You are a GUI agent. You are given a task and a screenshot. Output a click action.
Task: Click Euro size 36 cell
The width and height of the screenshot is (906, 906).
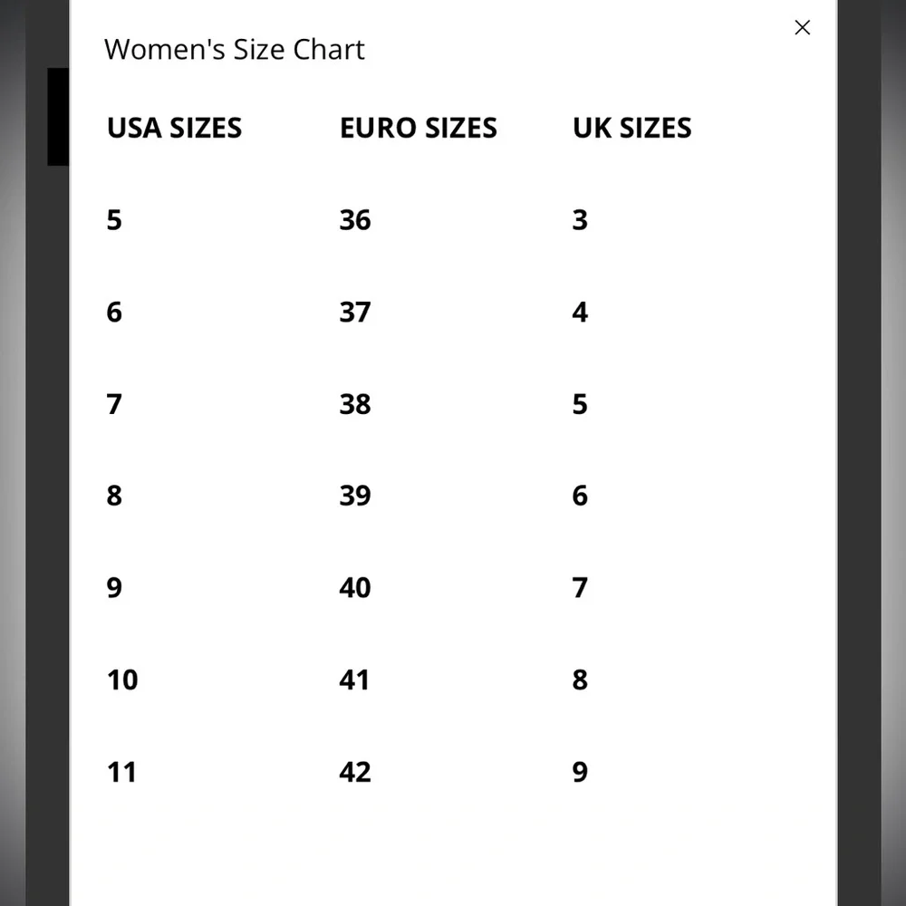tap(355, 220)
